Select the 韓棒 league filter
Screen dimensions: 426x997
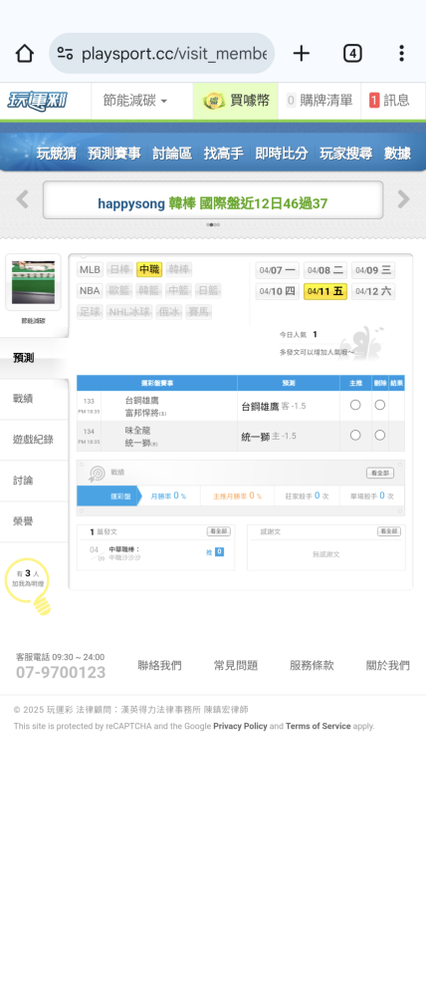click(178, 269)
